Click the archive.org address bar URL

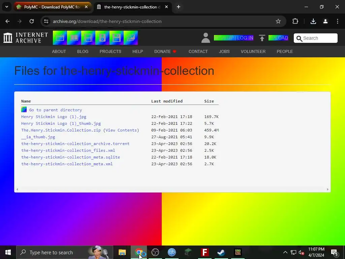click(x=107, y=21)
